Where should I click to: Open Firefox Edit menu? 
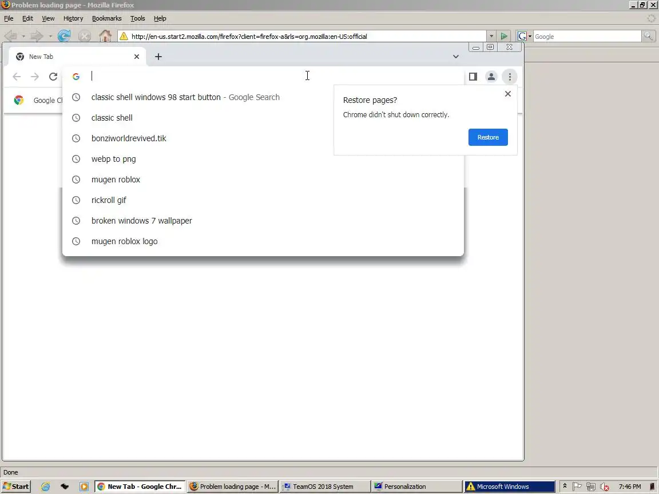[27, 18]
